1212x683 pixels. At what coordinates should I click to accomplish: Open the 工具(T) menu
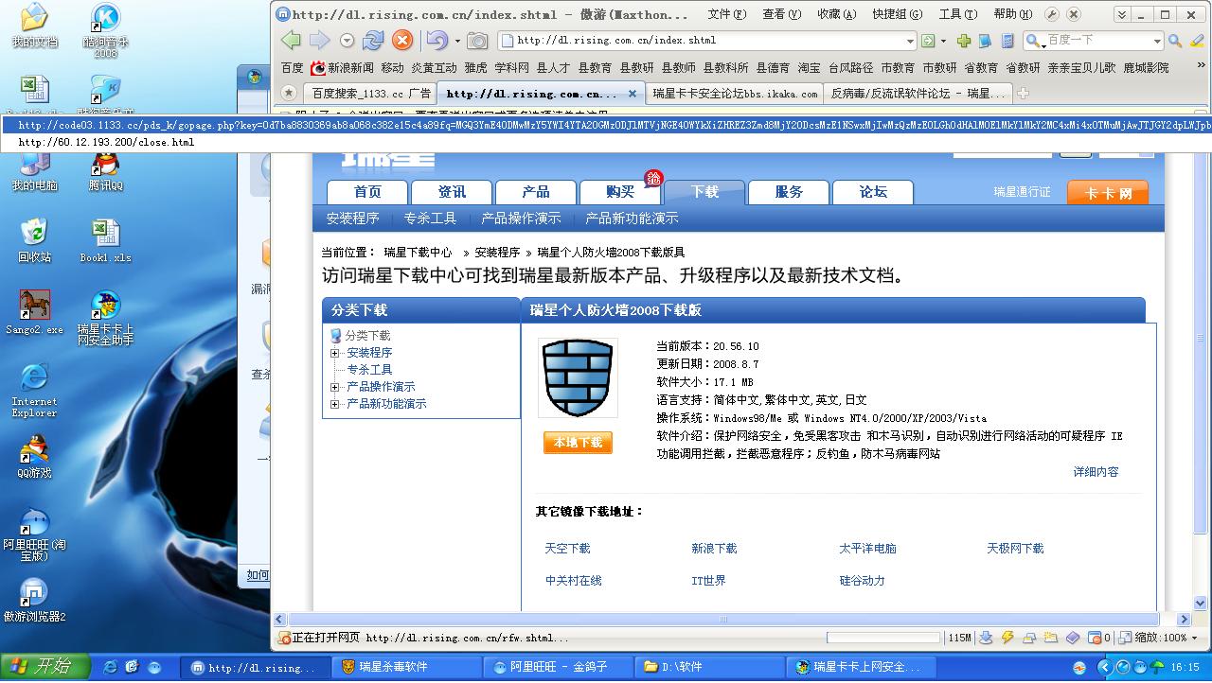coord(958,14)
